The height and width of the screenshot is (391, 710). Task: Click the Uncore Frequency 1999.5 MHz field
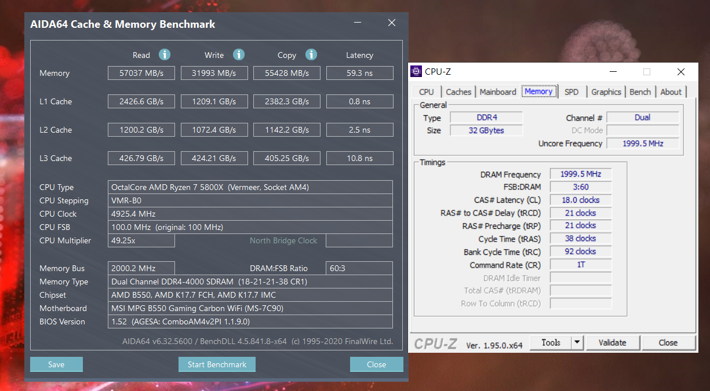[x=643, y=143]
